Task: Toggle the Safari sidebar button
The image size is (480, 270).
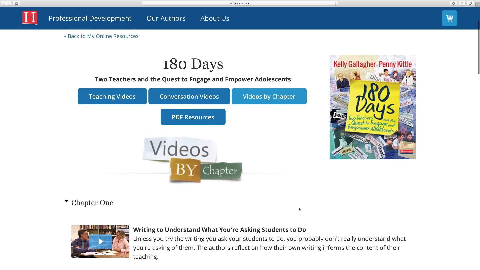Action: (x=16, y=3)
